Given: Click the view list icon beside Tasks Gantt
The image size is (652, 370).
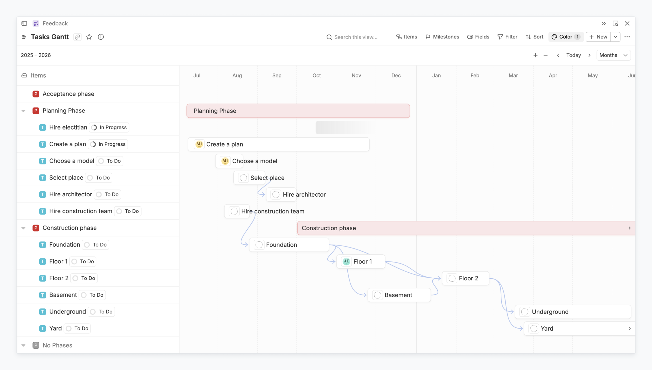Looking at the screenshot, I should (x=24, y=37).
